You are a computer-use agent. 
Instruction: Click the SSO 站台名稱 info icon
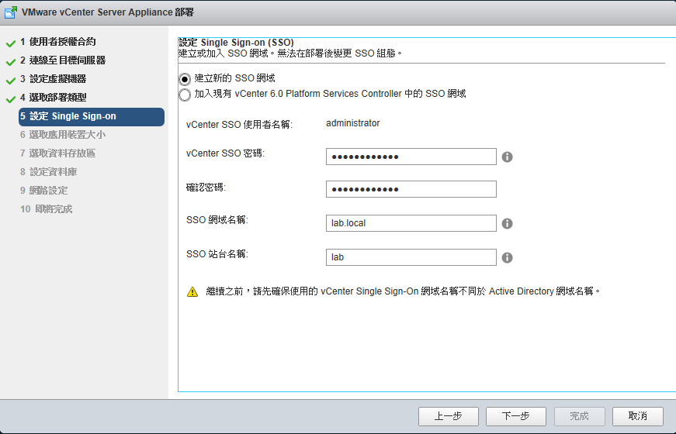pyautogui.click(x=508, y=257)
